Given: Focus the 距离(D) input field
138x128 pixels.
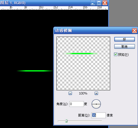Looking at the screenshot, I should (98, 115).
